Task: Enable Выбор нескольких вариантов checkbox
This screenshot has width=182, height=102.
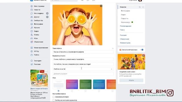Action: [53, 100]
